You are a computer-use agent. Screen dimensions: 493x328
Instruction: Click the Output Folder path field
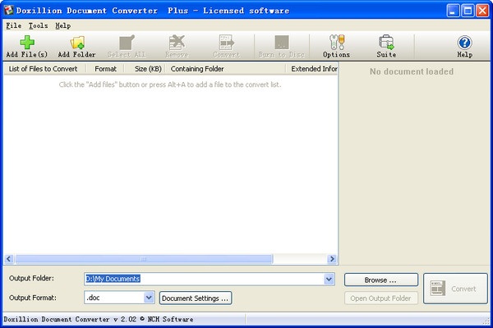coord(205,279)
